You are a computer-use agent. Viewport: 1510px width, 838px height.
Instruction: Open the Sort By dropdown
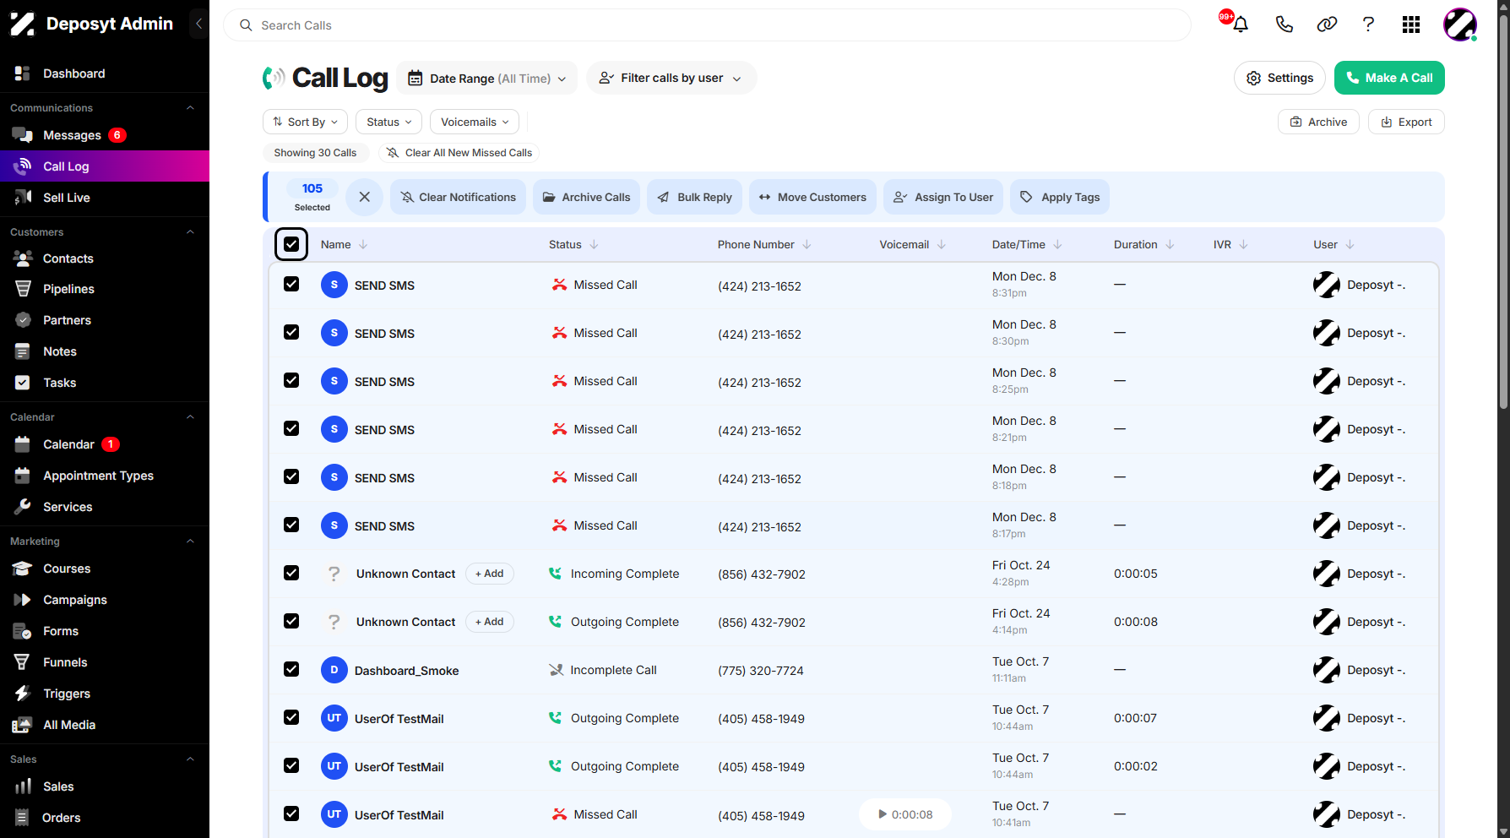pos(305,122)
